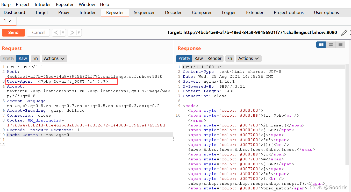
Task: Click the Accept-Encoding: gzip, deflate line
Action: pos(46,110)
